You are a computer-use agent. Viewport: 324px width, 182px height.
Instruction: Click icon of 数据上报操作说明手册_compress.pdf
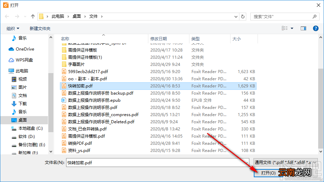click(x=64, y=115)
